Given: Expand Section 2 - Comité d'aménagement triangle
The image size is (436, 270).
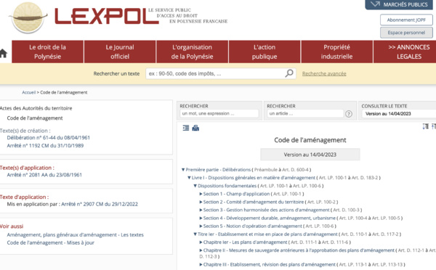Looking at the screenshot, I should [x=201, y=202].
